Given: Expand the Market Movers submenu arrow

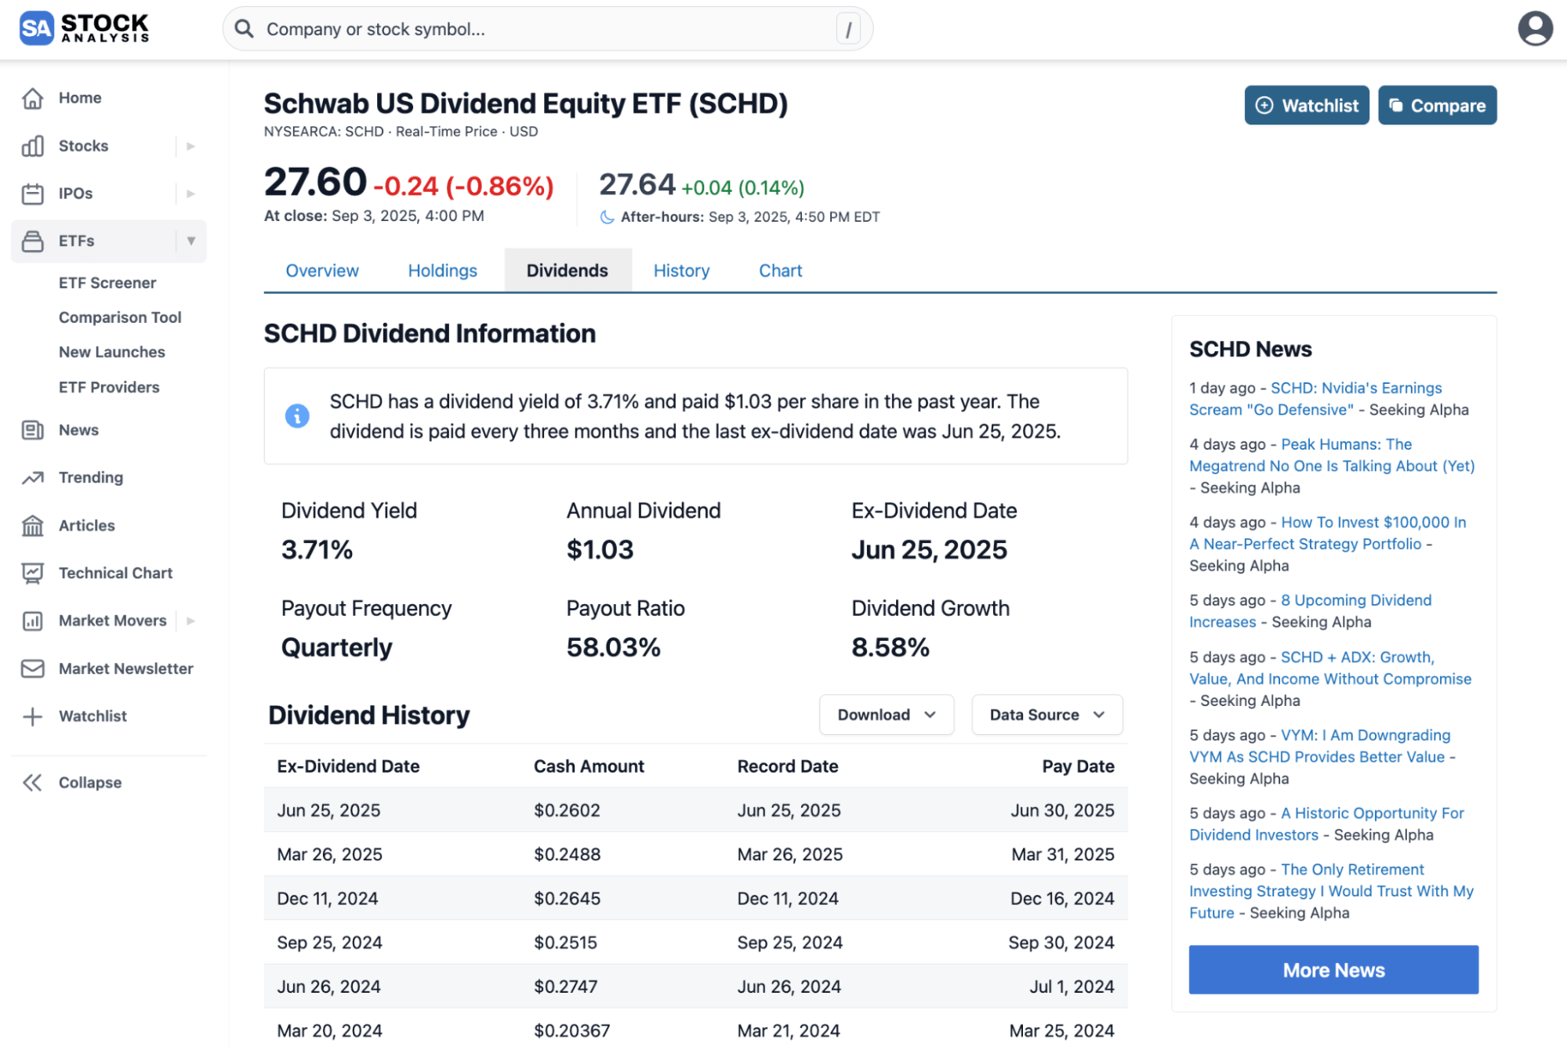Looking at the screenshot, I should (x=190, y=621).
